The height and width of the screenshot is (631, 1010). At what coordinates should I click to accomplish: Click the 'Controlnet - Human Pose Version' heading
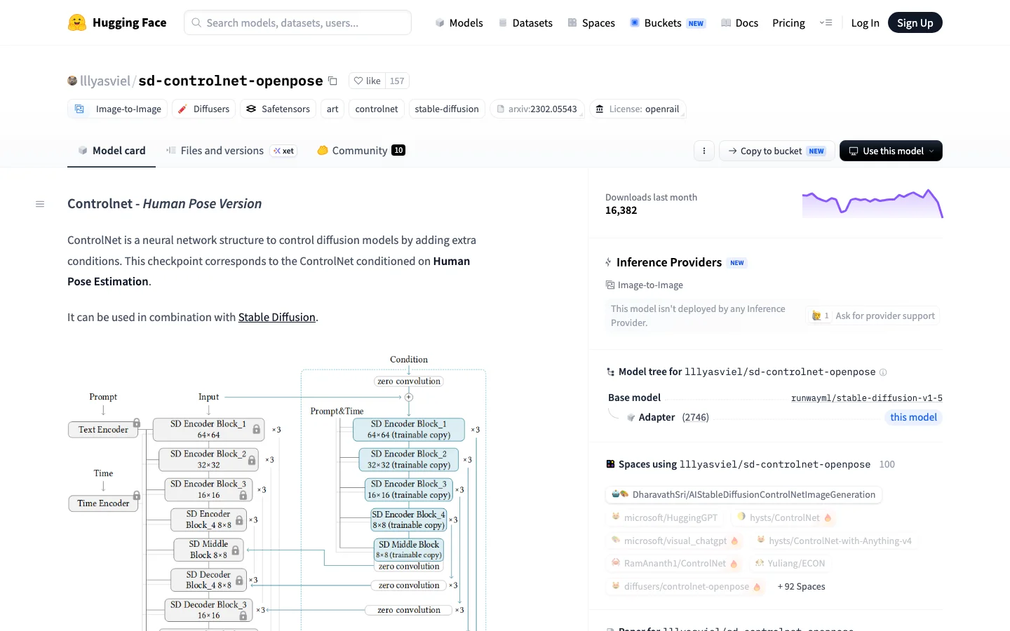coord(165,203)
